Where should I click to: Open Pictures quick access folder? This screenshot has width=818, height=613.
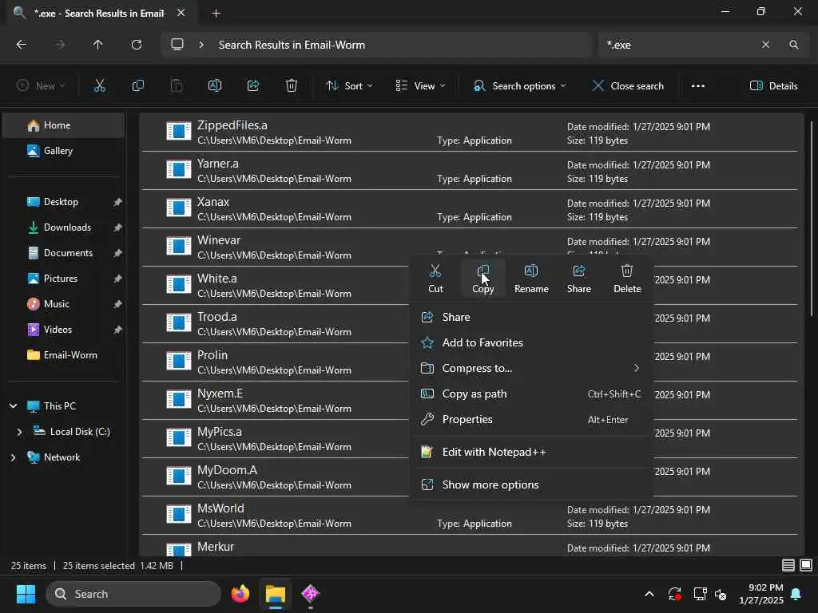pyautogui.click(x=64, y=279)
